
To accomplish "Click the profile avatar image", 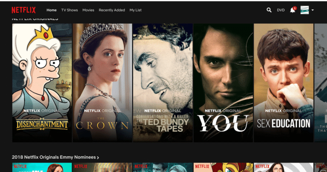I will point(304,10).
